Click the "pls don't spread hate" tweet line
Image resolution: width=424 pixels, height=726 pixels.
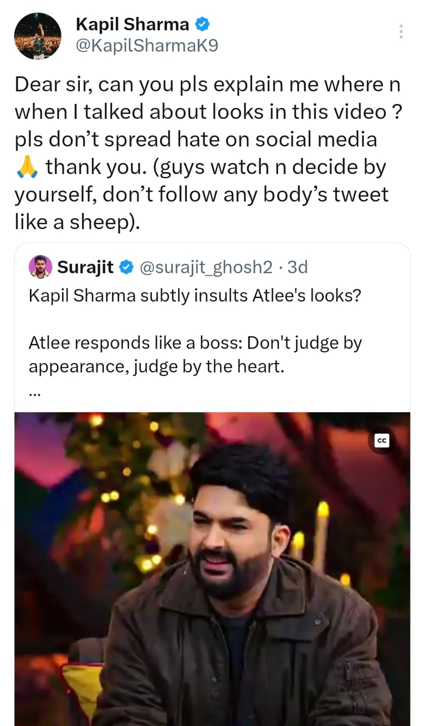click(195, 139)
